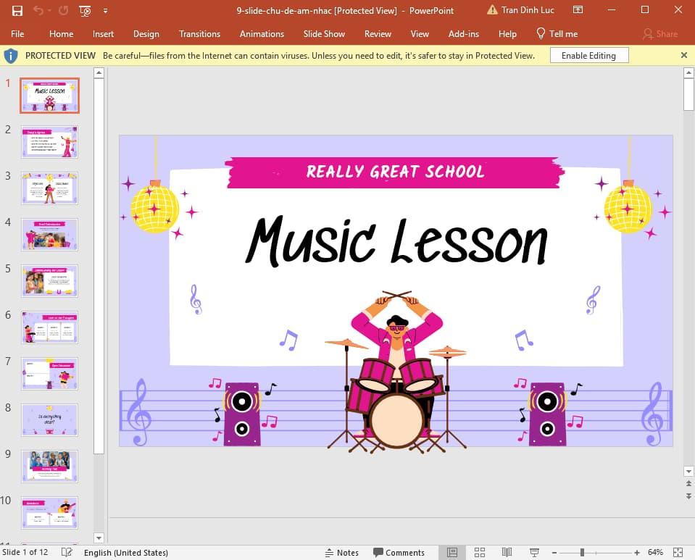Launch Slide Show view from the status bar
The width and height of the screenshot is (695, 560).
534,553
